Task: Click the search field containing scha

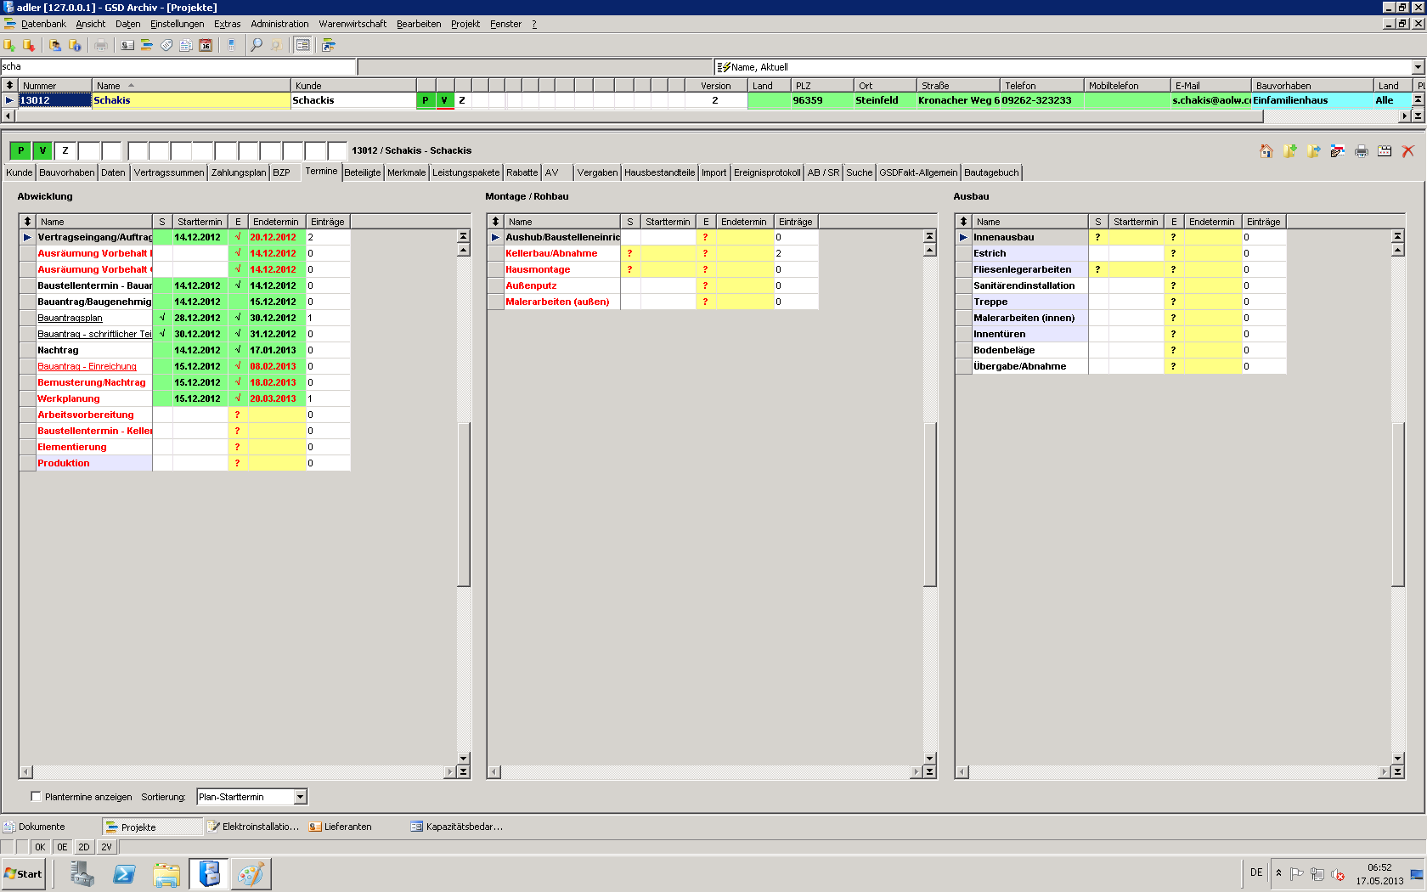Action: coord(178,66)
